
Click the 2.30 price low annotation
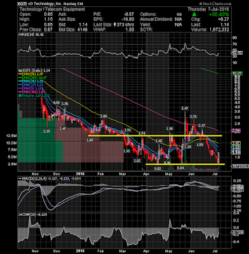point(47,131)
